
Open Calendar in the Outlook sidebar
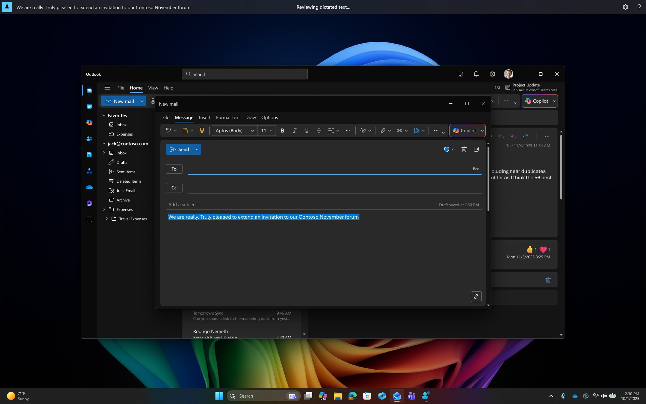point(89,106)
